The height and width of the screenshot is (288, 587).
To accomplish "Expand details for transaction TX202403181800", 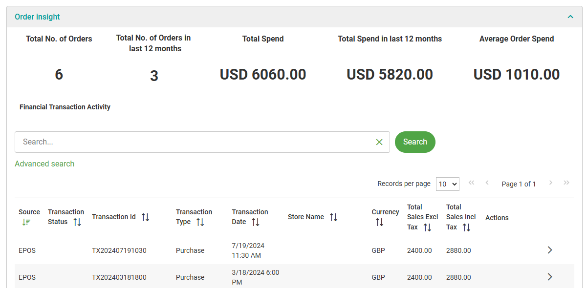I will (x=550, y=277).
